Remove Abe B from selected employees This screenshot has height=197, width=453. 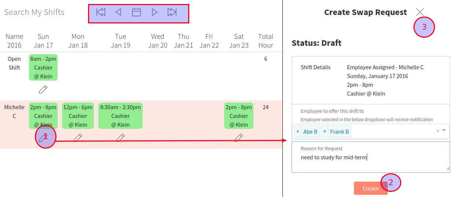coord(298,131)
